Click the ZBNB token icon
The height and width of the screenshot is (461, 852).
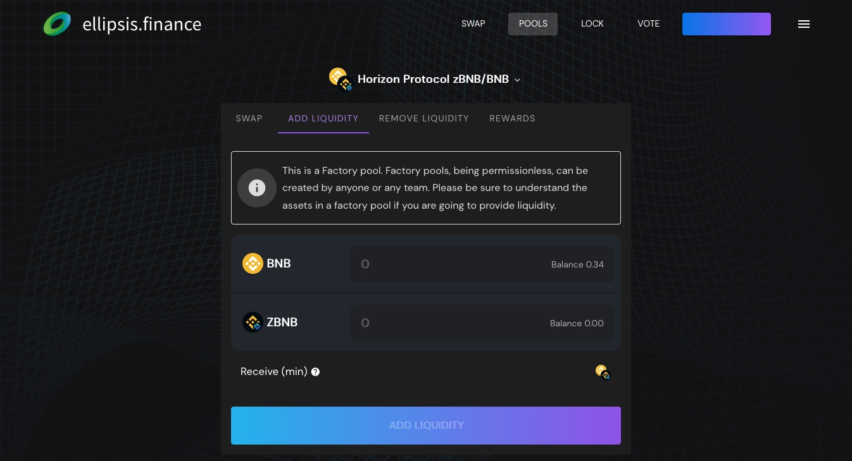[253, 323]
